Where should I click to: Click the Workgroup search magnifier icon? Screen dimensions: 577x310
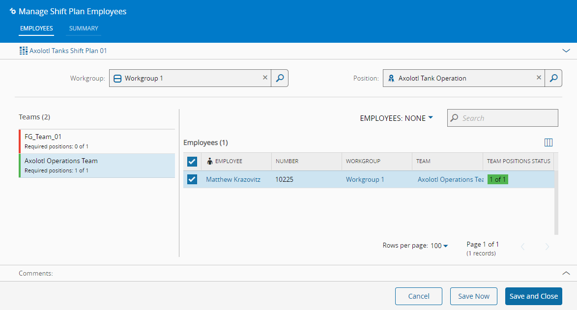click(280, 78)
